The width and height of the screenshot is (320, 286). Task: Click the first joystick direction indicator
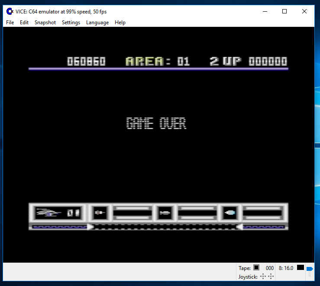(263, 276)
